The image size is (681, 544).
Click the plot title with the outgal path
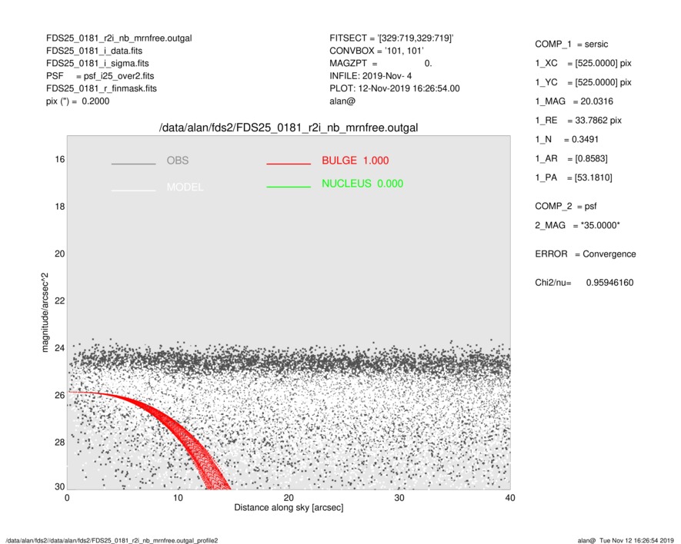[288, 128]
